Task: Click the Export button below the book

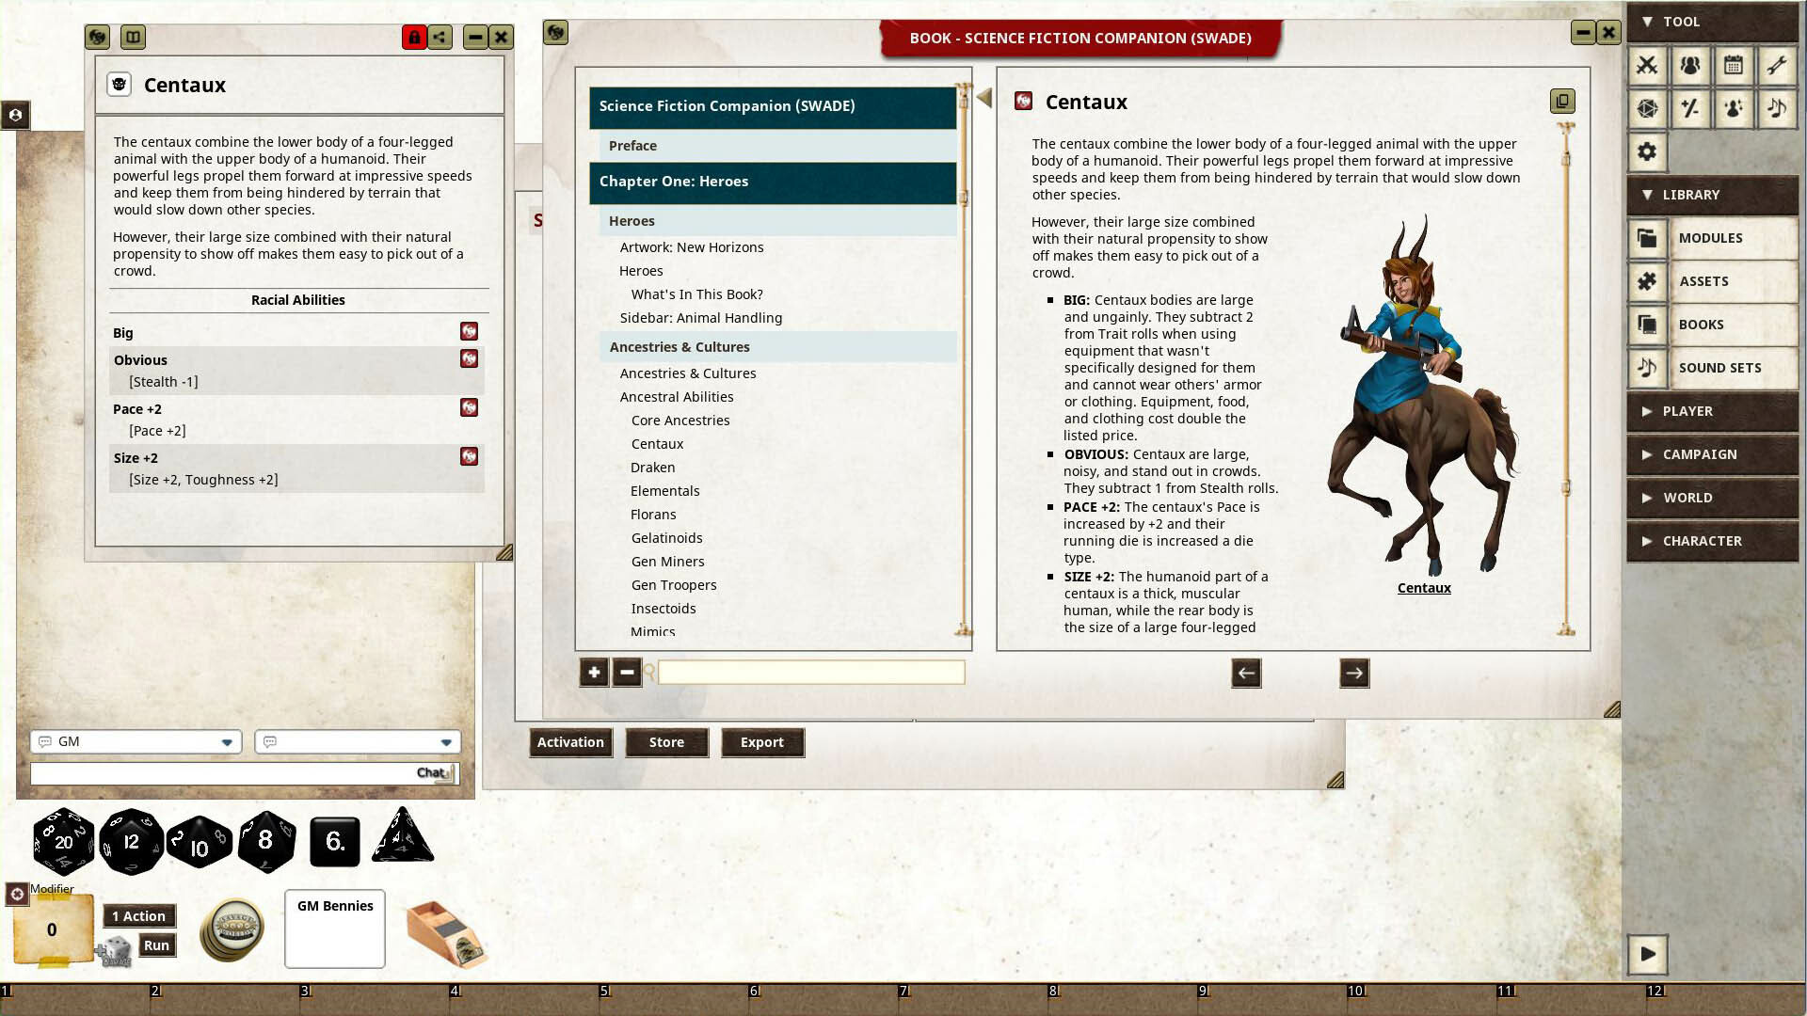Action: (762, 742)
